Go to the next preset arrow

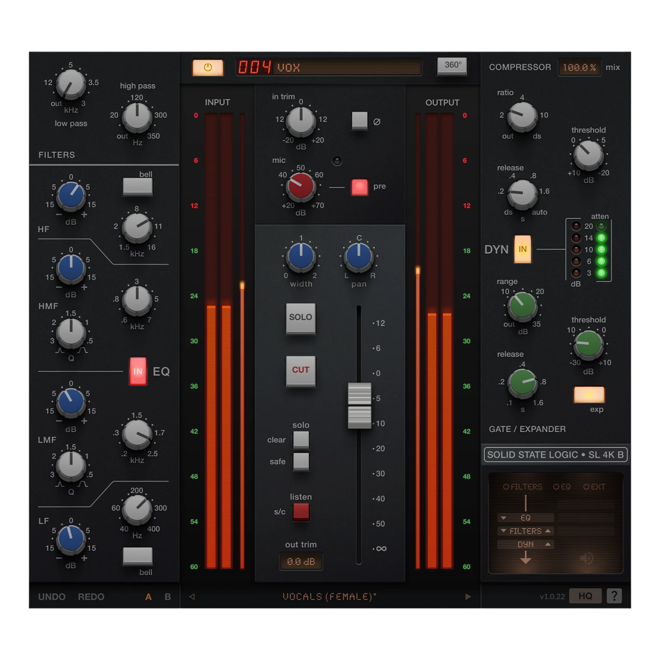[x=468, y=597]
